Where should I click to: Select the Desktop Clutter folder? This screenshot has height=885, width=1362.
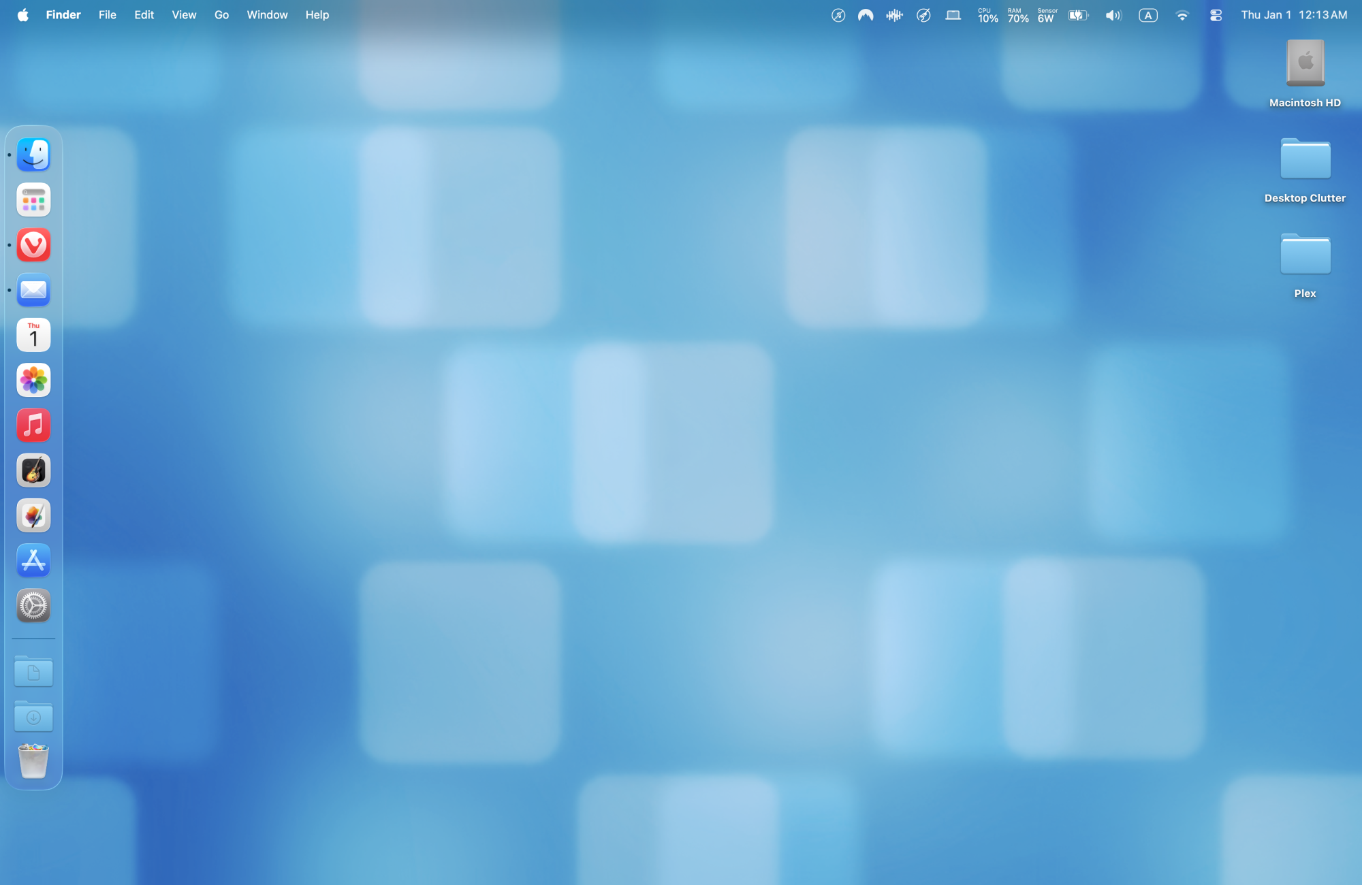pyautogui.click(x=1305, y=160)
